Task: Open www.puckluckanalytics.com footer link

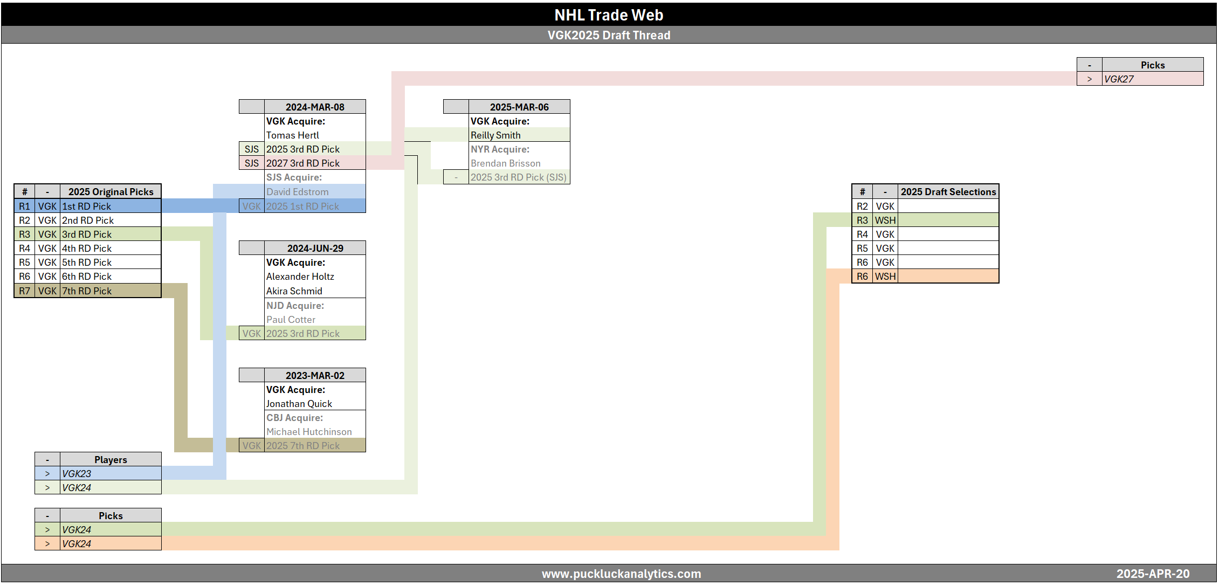Action: (621, 574)
